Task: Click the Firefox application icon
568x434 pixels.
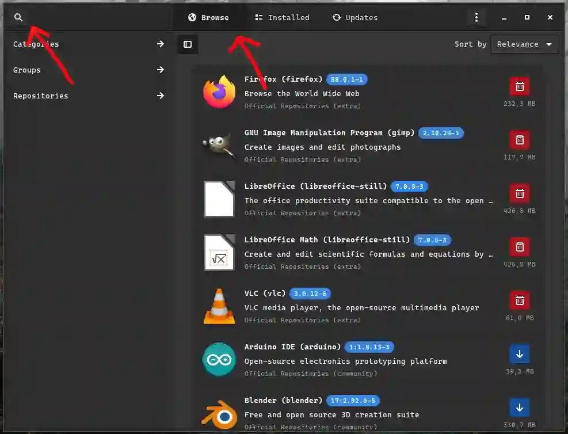Action: pyautogui.click(x=219, y=92)
